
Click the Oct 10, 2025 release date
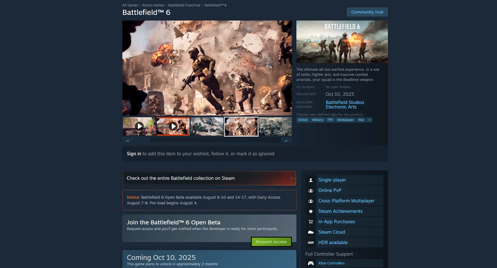[x=340, y=94]
